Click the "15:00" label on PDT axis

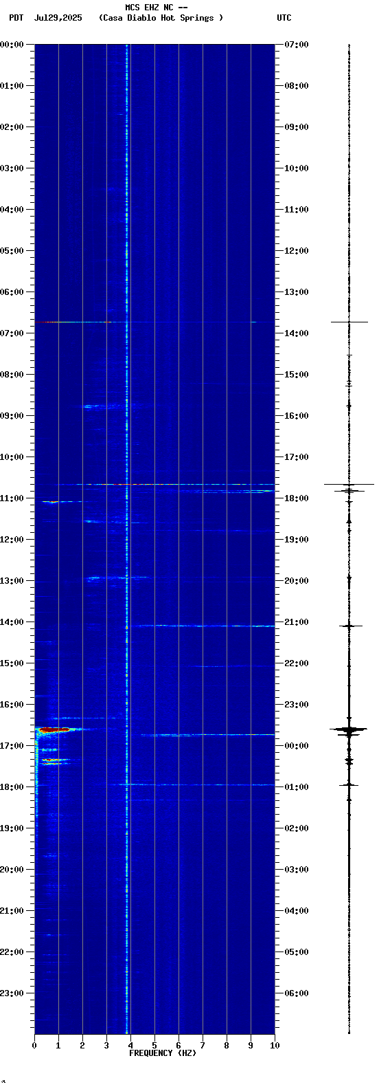coord(12,663)
